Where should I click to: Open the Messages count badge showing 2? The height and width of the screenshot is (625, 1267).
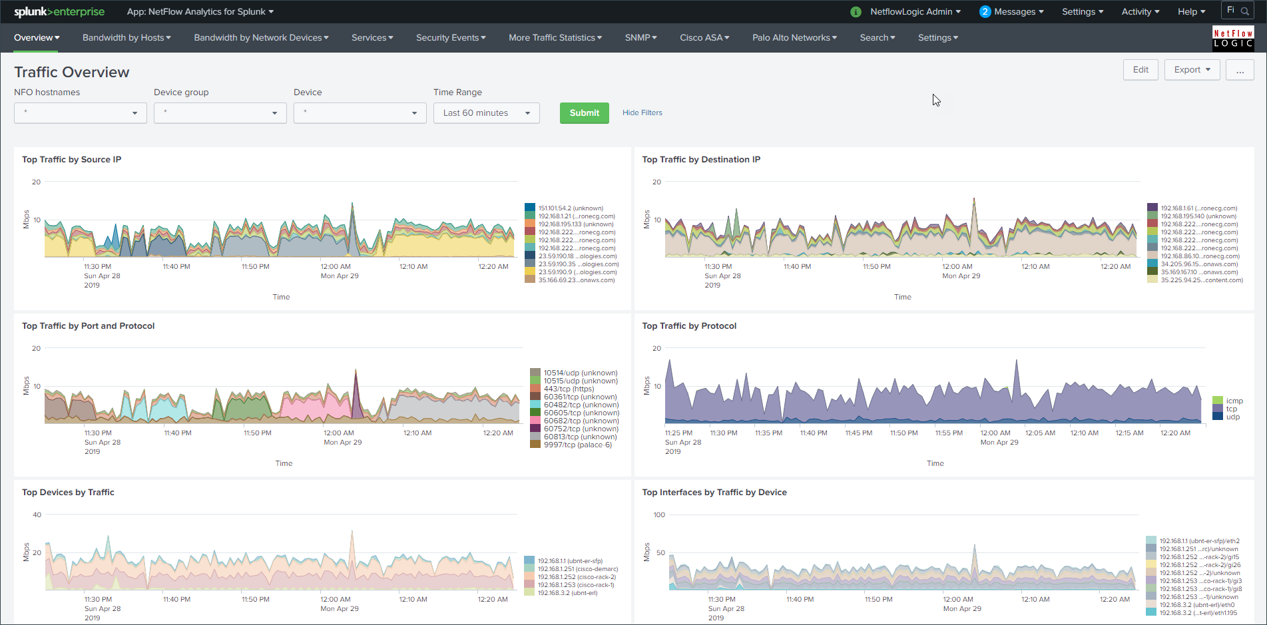click(x=985, y=12)
